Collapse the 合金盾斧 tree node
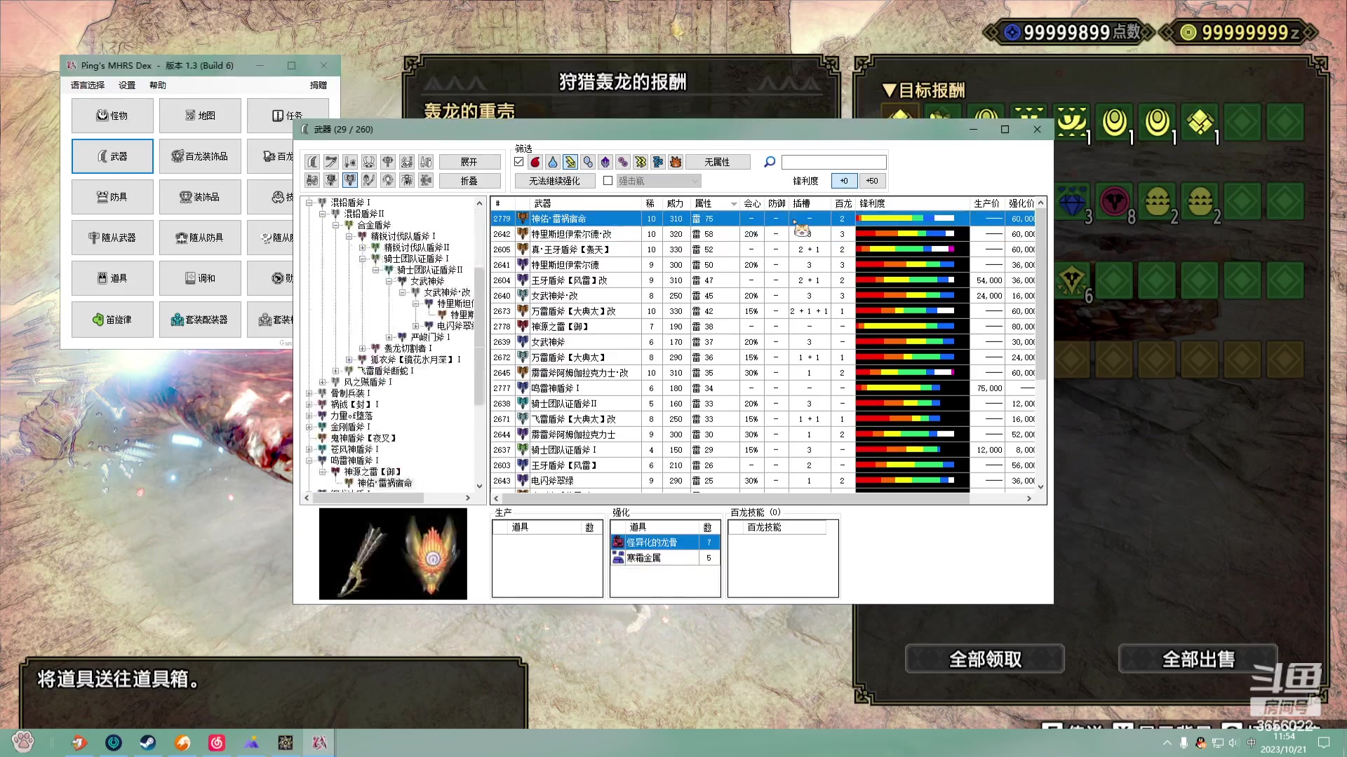The image size is (1347, 757). coord(335,225)
